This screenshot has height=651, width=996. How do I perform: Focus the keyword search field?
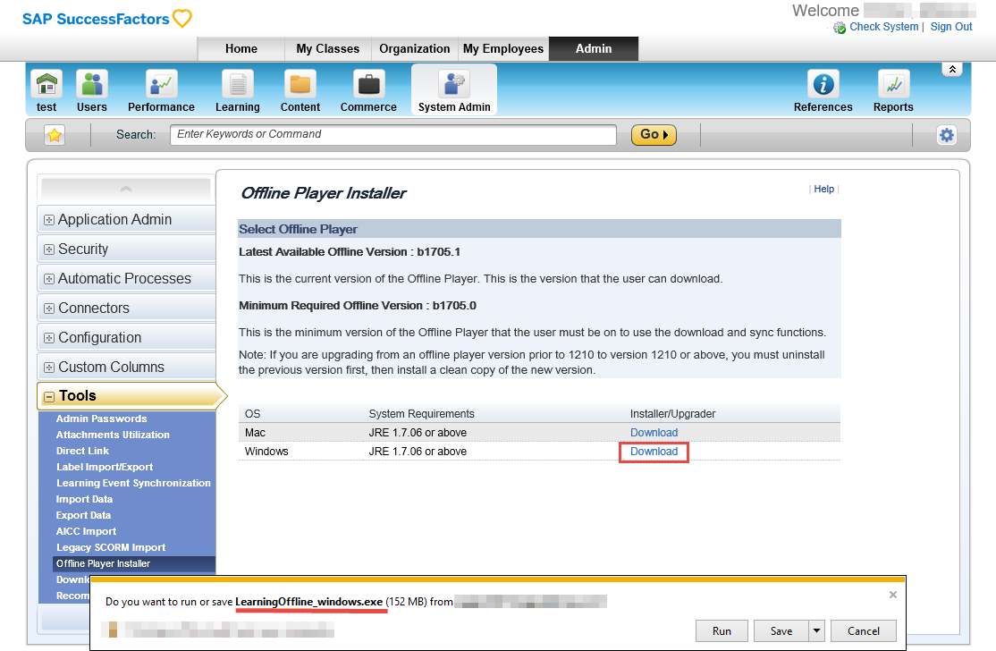click(x=393, y=135)
